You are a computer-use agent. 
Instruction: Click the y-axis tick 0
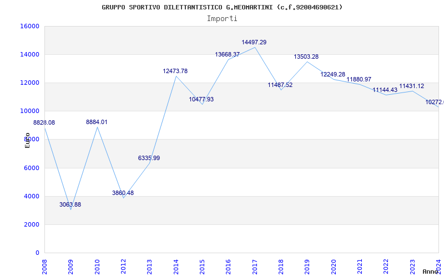click(37, 253)
